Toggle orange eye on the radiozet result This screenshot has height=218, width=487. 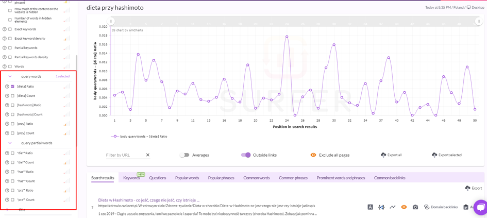[404, 207]
